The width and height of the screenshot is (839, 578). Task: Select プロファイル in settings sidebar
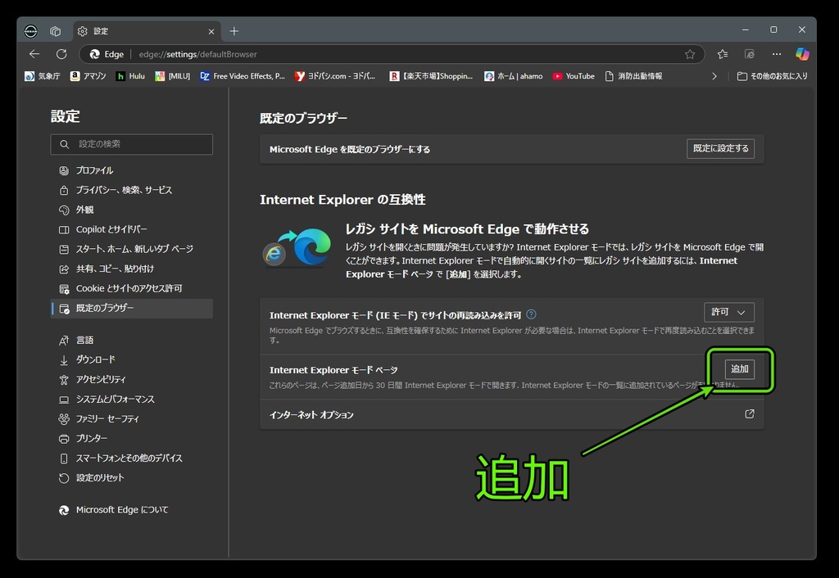pos(132,170)
